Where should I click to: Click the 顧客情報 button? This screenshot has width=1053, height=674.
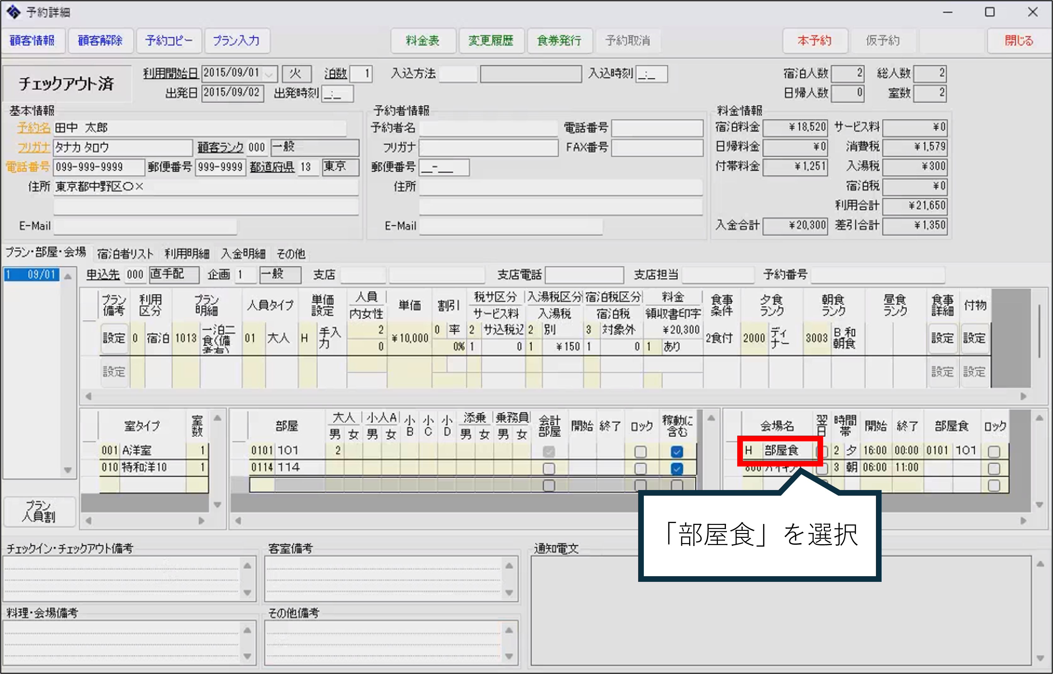[32, 41]
